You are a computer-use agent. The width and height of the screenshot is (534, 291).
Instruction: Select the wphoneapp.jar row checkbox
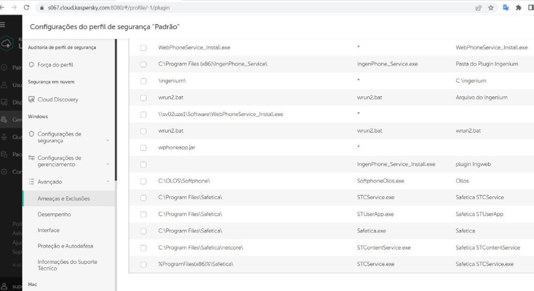[x=143, y=148]
